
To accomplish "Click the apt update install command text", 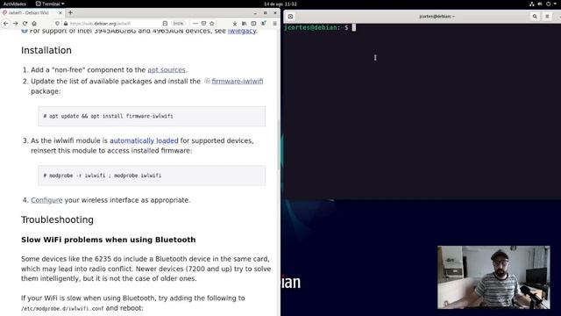I will (108, 116).
